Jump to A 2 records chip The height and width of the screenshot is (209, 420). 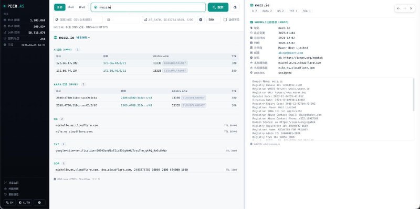click(x=255, y=11)
